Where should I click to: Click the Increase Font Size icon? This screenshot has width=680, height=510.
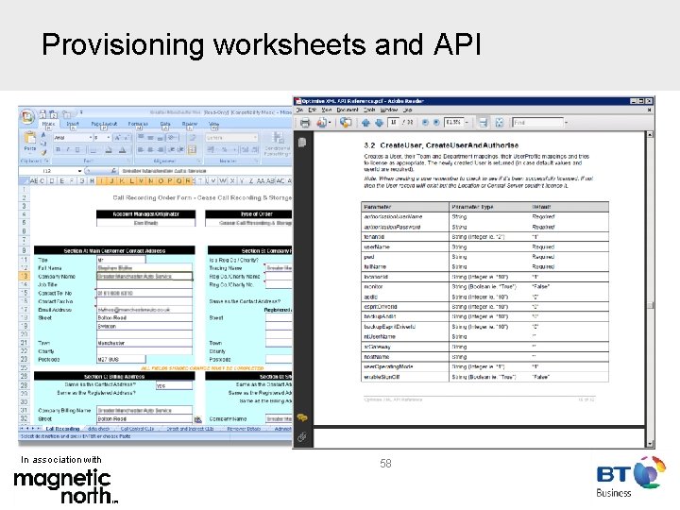[117, 138]
